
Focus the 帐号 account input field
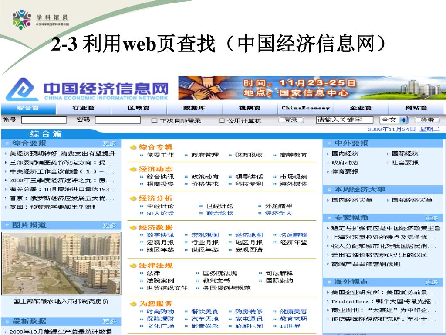coord(44,120)
